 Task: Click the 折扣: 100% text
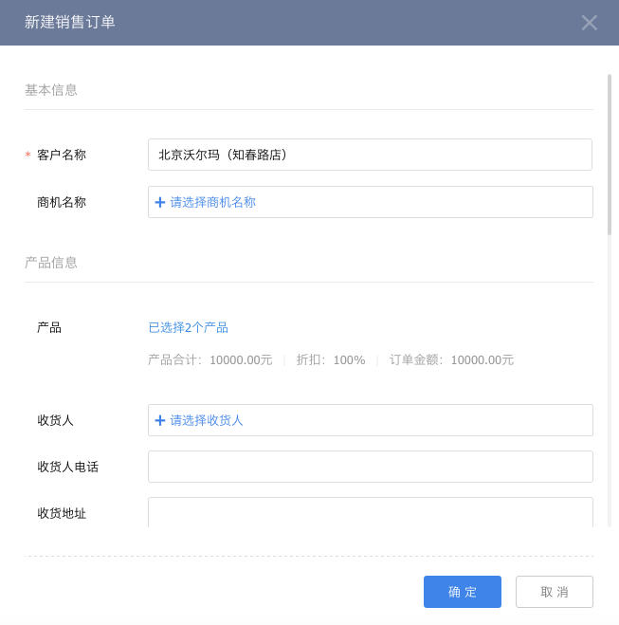[331, 360]
